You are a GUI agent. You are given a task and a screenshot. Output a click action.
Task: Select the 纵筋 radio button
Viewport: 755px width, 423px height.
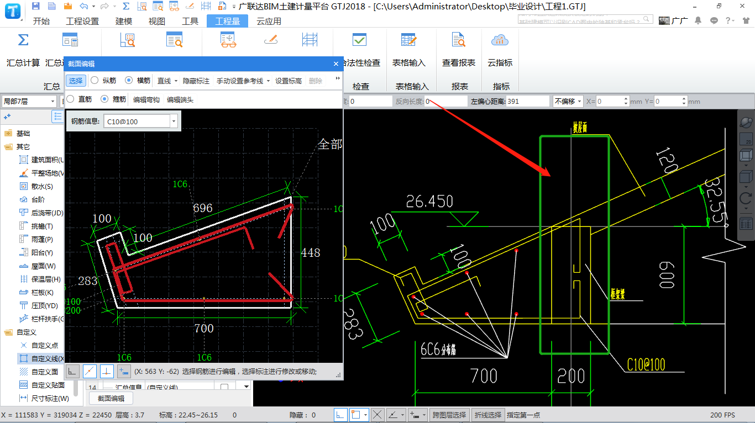[x=95, y=80]
